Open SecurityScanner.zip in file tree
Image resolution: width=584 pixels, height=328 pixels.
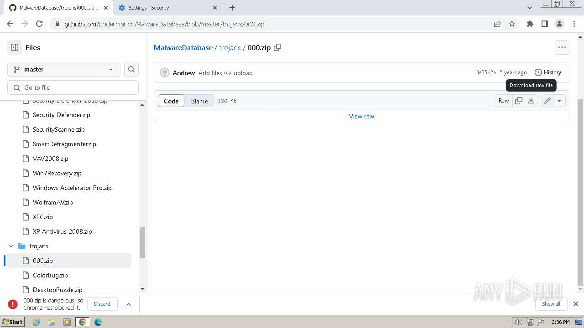[x=59, y=129]
